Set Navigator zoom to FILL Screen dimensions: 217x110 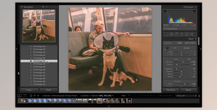(47, 7)
